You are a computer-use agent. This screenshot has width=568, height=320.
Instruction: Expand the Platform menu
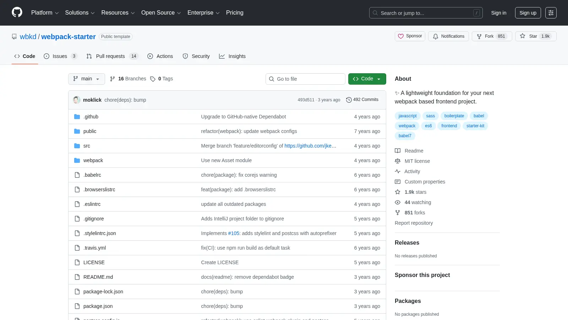[x=45, y=13]
